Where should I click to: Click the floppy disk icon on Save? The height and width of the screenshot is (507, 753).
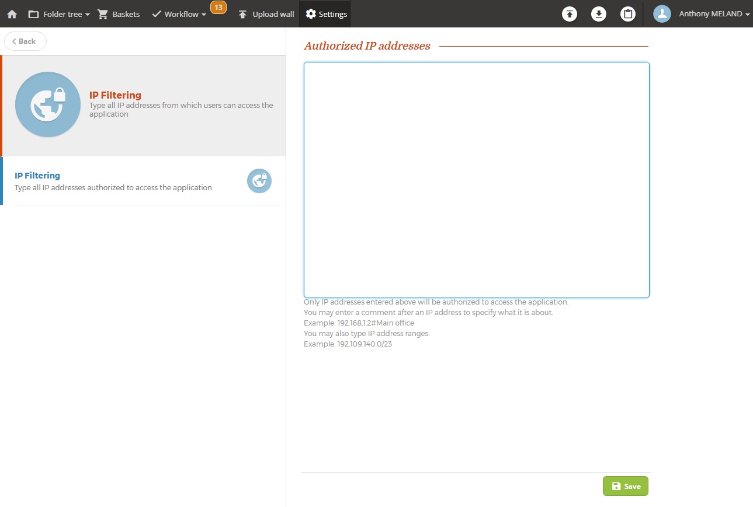pos(616,486)
